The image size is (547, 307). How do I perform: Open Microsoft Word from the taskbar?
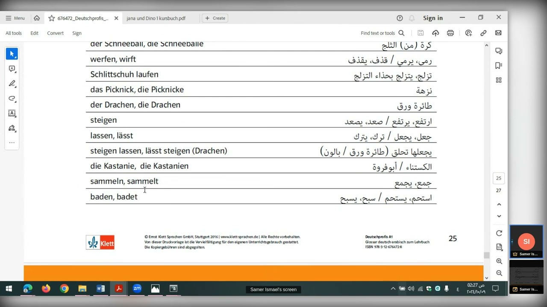pos(101,289)
